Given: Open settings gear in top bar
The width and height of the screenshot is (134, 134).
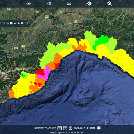Looking at the screenshot, I should tap(89, 4).
